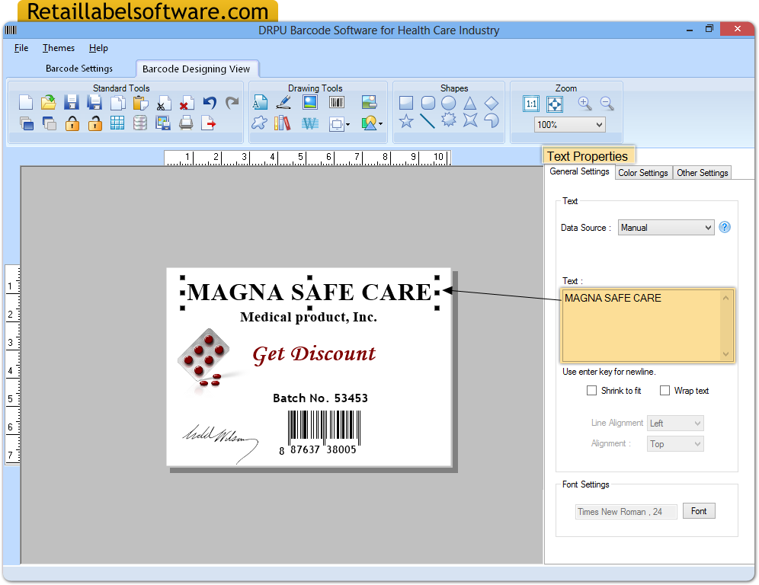Select the Barcode drawing tool
This screenshot has height=585, width=759.
pos(336,101)
